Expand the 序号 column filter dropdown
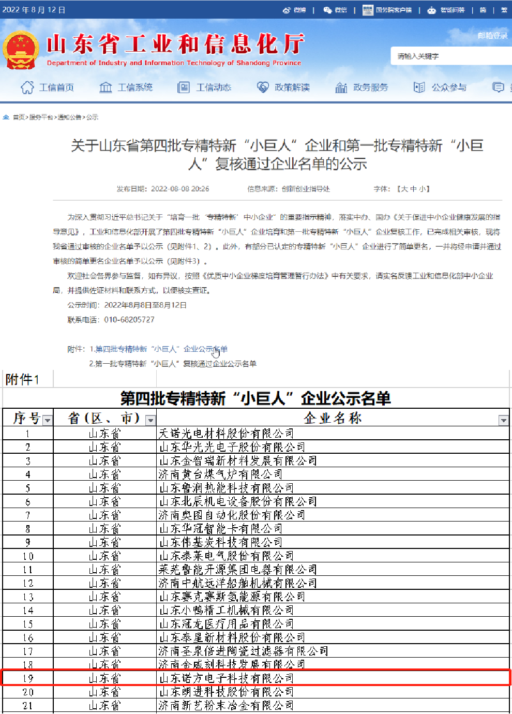 point(47,420)
